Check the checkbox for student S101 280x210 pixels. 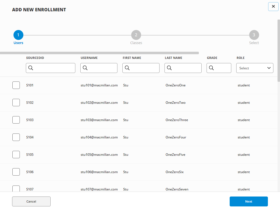point(16,85)
